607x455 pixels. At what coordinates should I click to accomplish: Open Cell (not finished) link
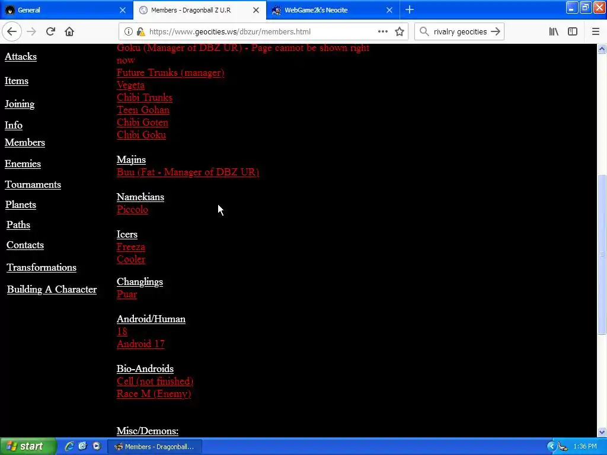click(x=155, y=381)
